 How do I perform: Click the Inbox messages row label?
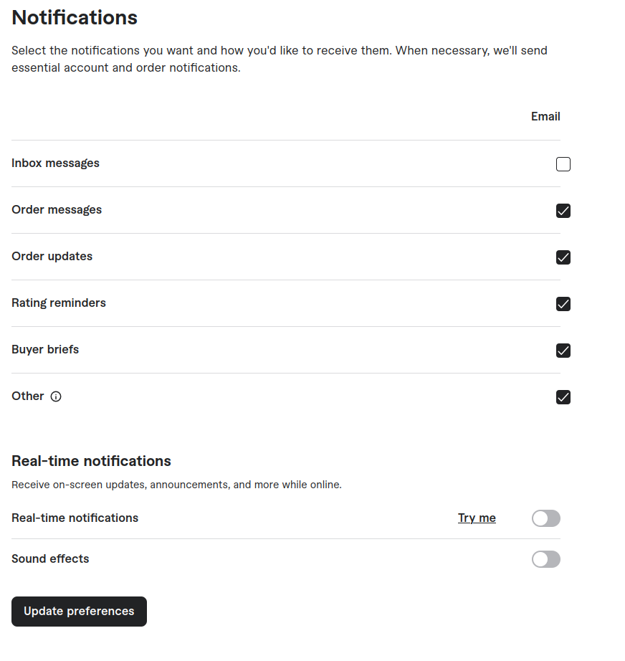[55, 163]
